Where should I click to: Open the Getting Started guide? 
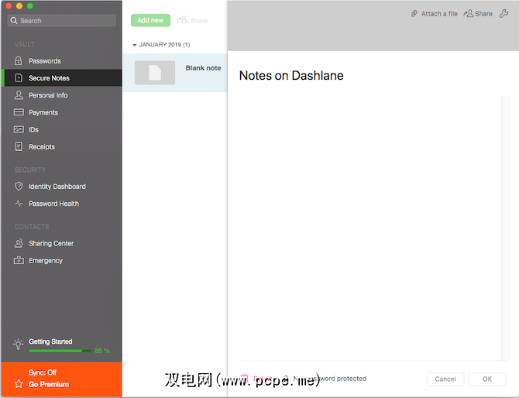(50, 341)
